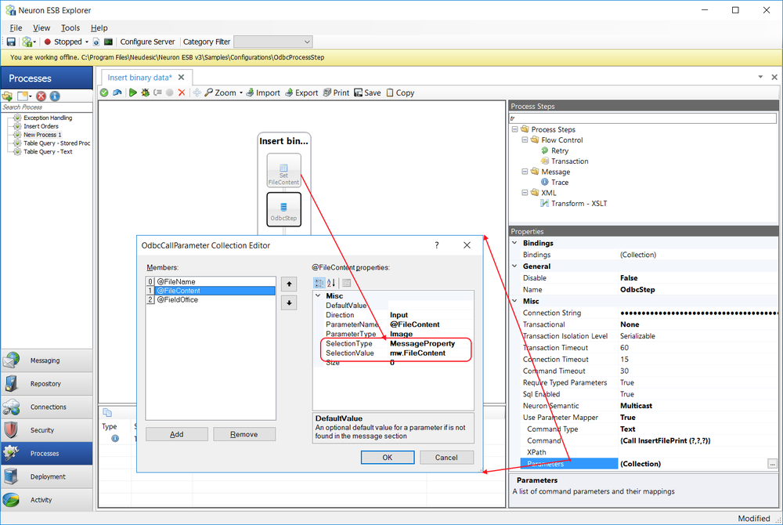Open the Stopped service status dropdown

[87, 42]
